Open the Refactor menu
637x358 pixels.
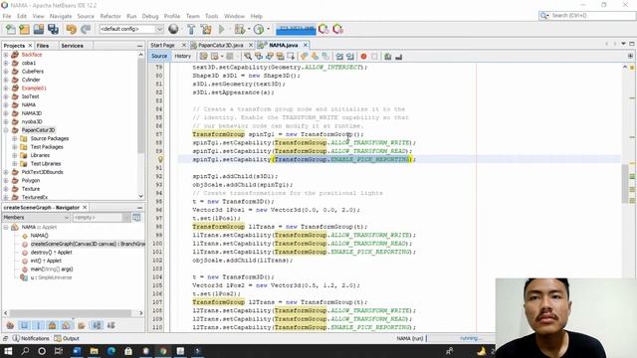pos(110,16)
